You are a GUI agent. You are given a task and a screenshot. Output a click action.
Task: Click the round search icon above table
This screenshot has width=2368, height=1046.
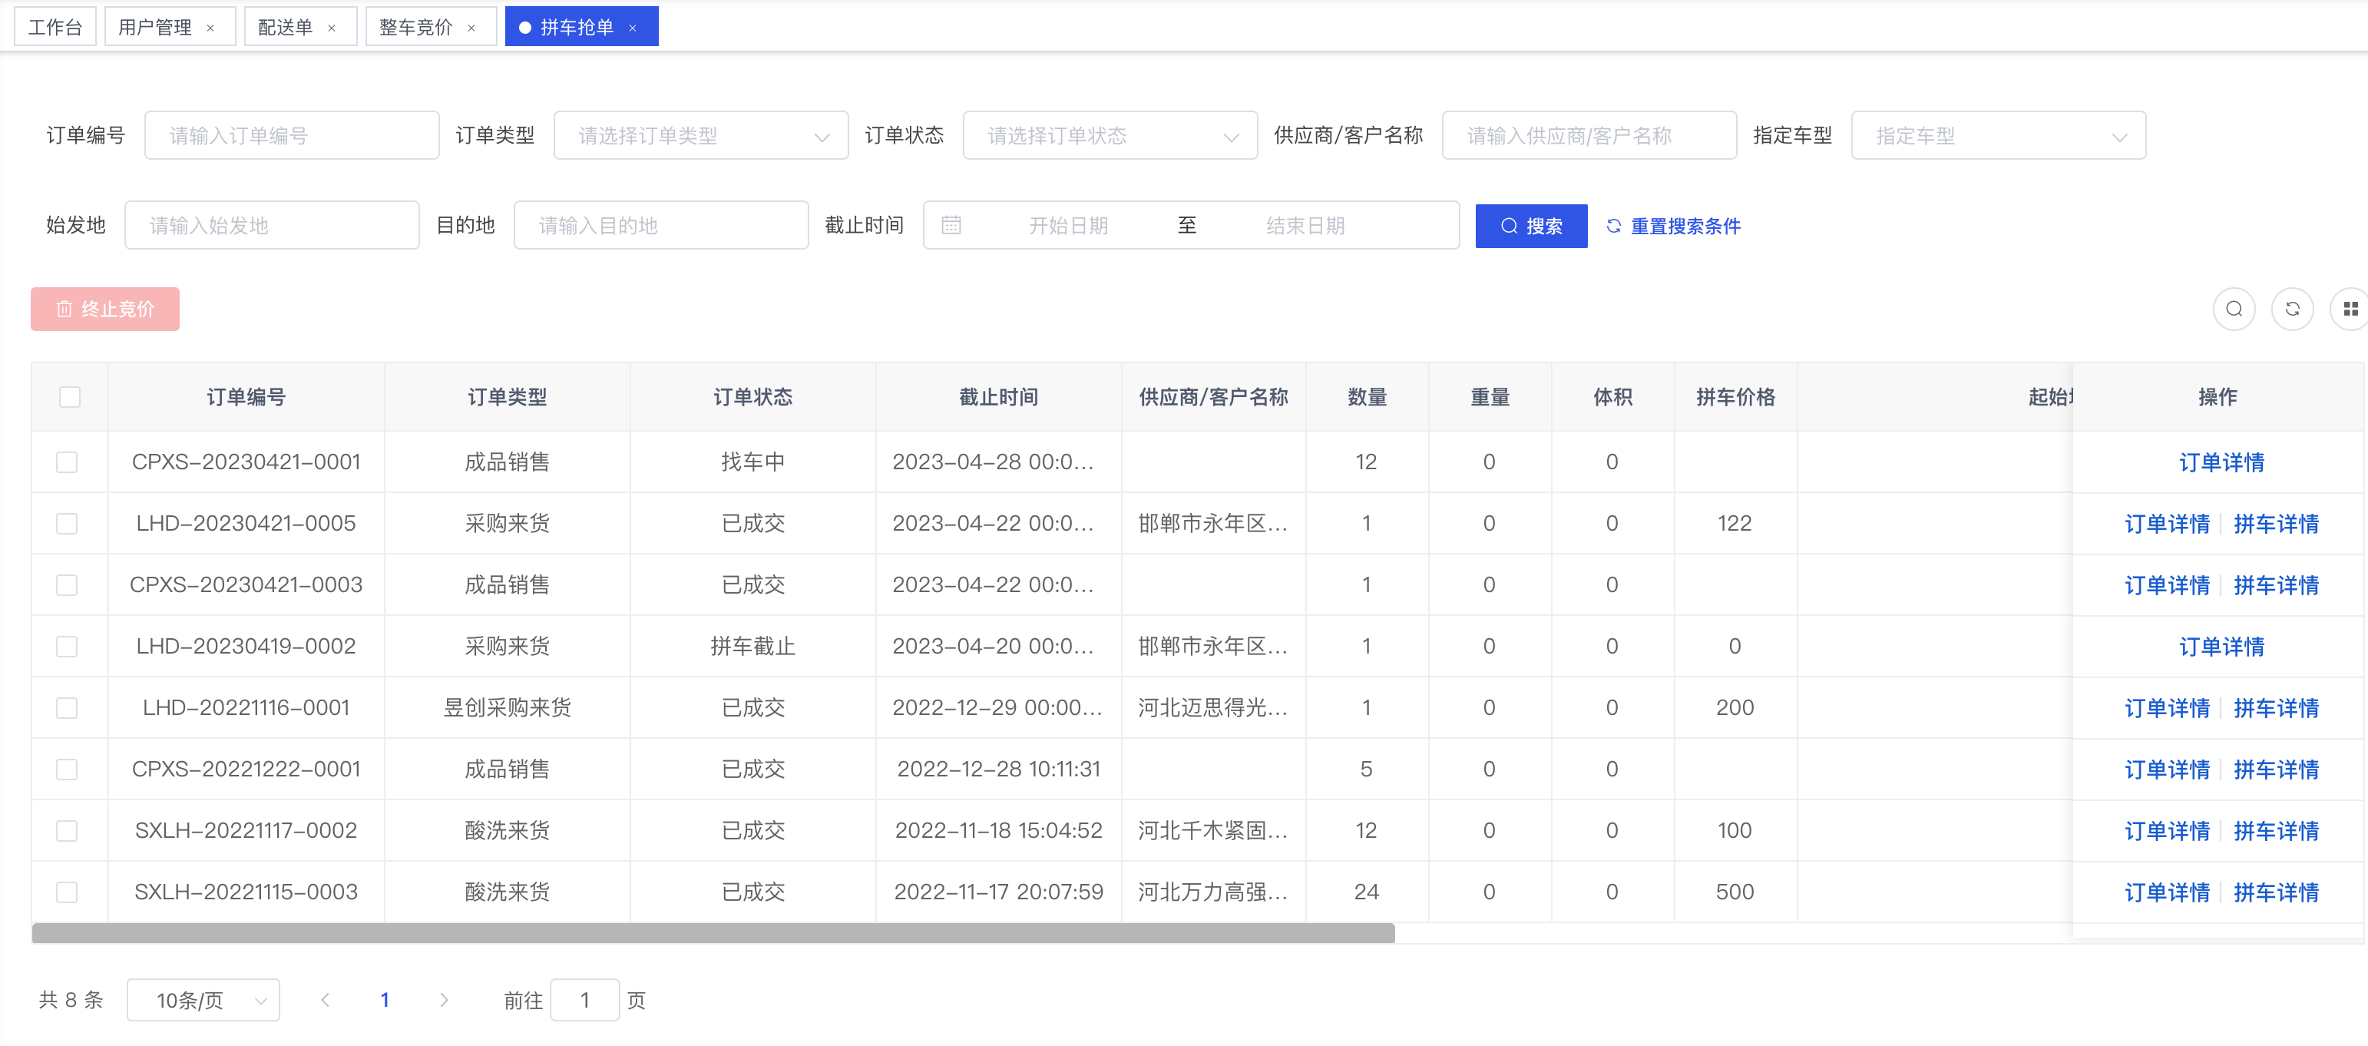[x=2234, y=309]
